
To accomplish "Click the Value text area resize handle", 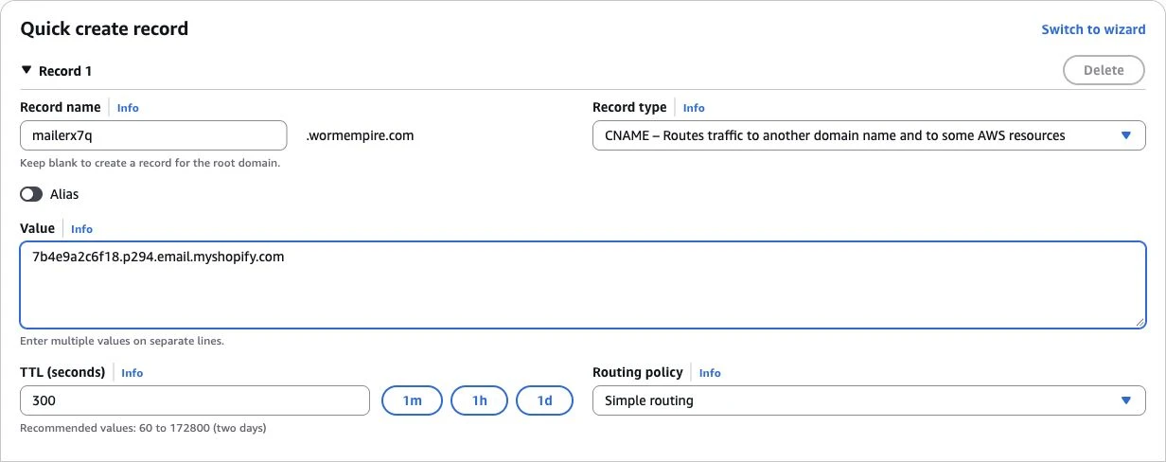I will (x=1139, y=322).
